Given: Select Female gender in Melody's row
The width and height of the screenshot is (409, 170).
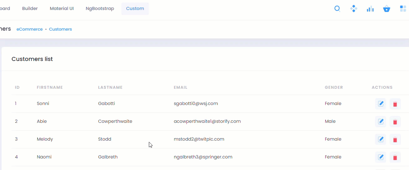Looking at the screenshot, I should pos(333,139).
